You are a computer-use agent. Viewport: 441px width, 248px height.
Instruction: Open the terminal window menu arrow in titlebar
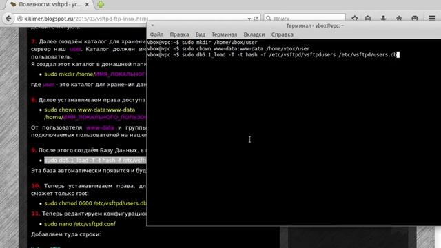[152, 25]
